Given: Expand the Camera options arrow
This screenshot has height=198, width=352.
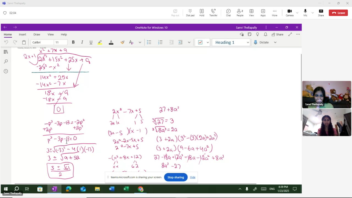Looking at the screenshot, I should [297, 13].
